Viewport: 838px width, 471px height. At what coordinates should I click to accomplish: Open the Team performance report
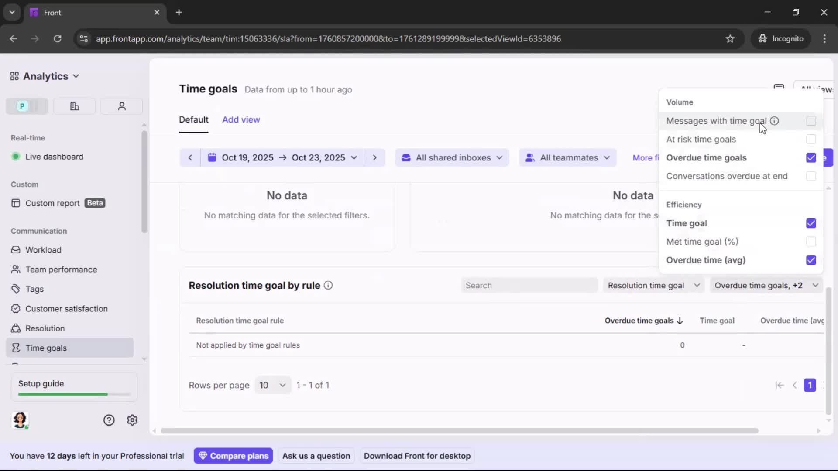(61, 270)
